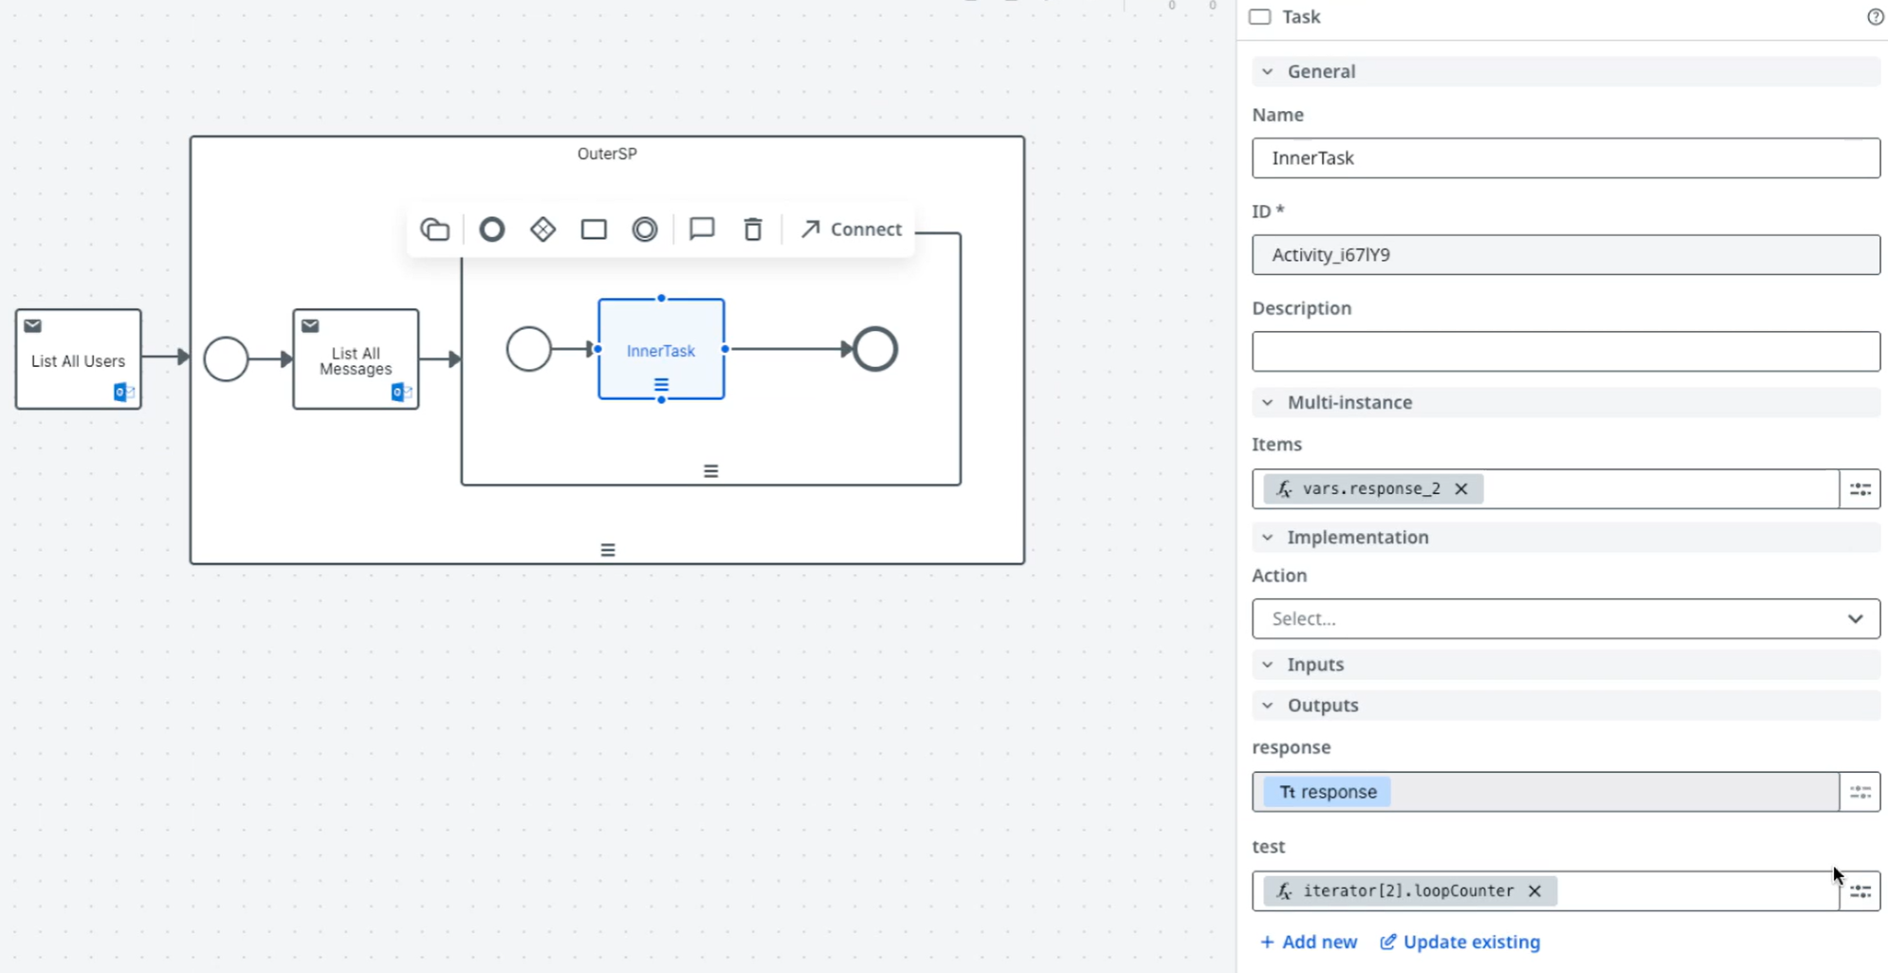Open the subprocess icon in the context pad

434,229
